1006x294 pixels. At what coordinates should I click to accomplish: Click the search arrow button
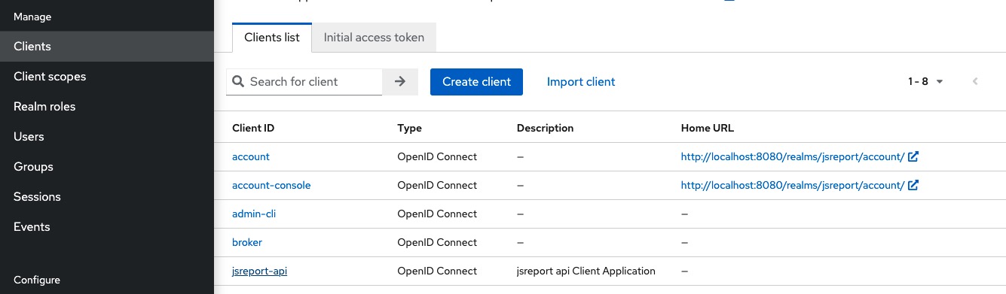[400, 82]
